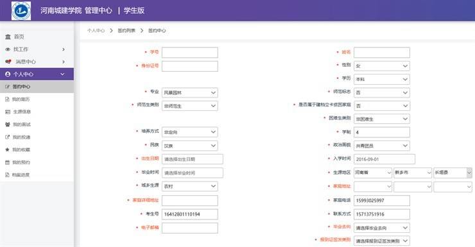The image size is (475, 247).
Task: Open the 学历 dropdown showing 本科
Action: (382, 80)
